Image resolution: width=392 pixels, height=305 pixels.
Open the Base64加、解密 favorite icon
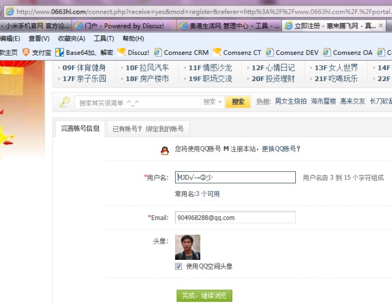point(60,53)
